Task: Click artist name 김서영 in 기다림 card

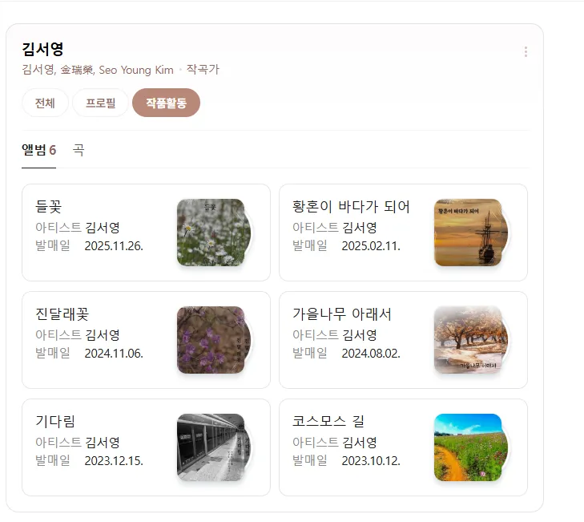Action: (x=103, y=442)
